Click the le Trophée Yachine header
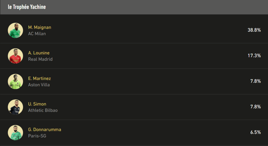This screenshot has width=268, height=146. (27, 7)
